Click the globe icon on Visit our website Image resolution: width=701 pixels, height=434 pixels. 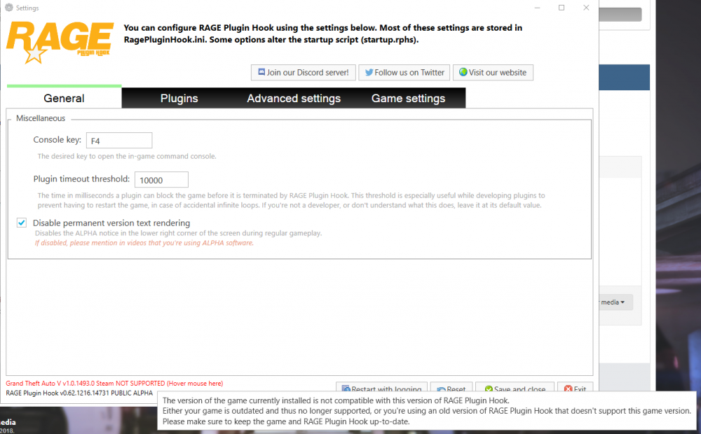(462, 72)
